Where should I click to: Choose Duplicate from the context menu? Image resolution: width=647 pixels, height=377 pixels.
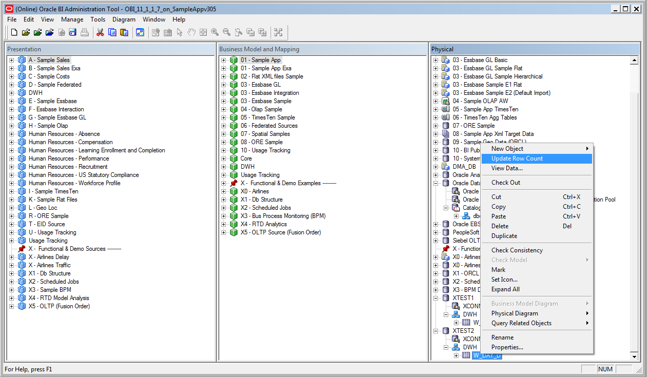pyautogui.click(x=537, y=236)
